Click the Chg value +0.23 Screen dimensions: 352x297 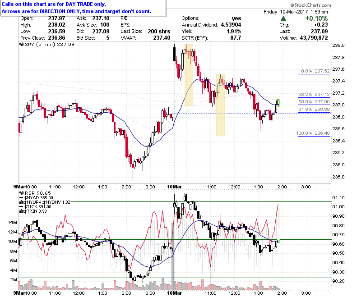coord(321,25)
